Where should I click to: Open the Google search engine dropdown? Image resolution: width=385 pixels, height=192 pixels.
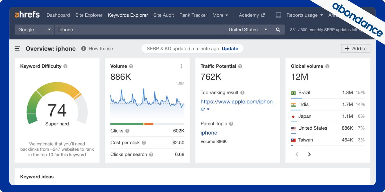(x=34, y=29)
